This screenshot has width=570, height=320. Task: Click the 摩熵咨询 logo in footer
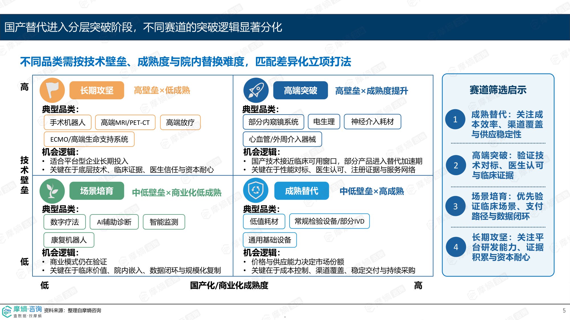(x=22, y=311)
